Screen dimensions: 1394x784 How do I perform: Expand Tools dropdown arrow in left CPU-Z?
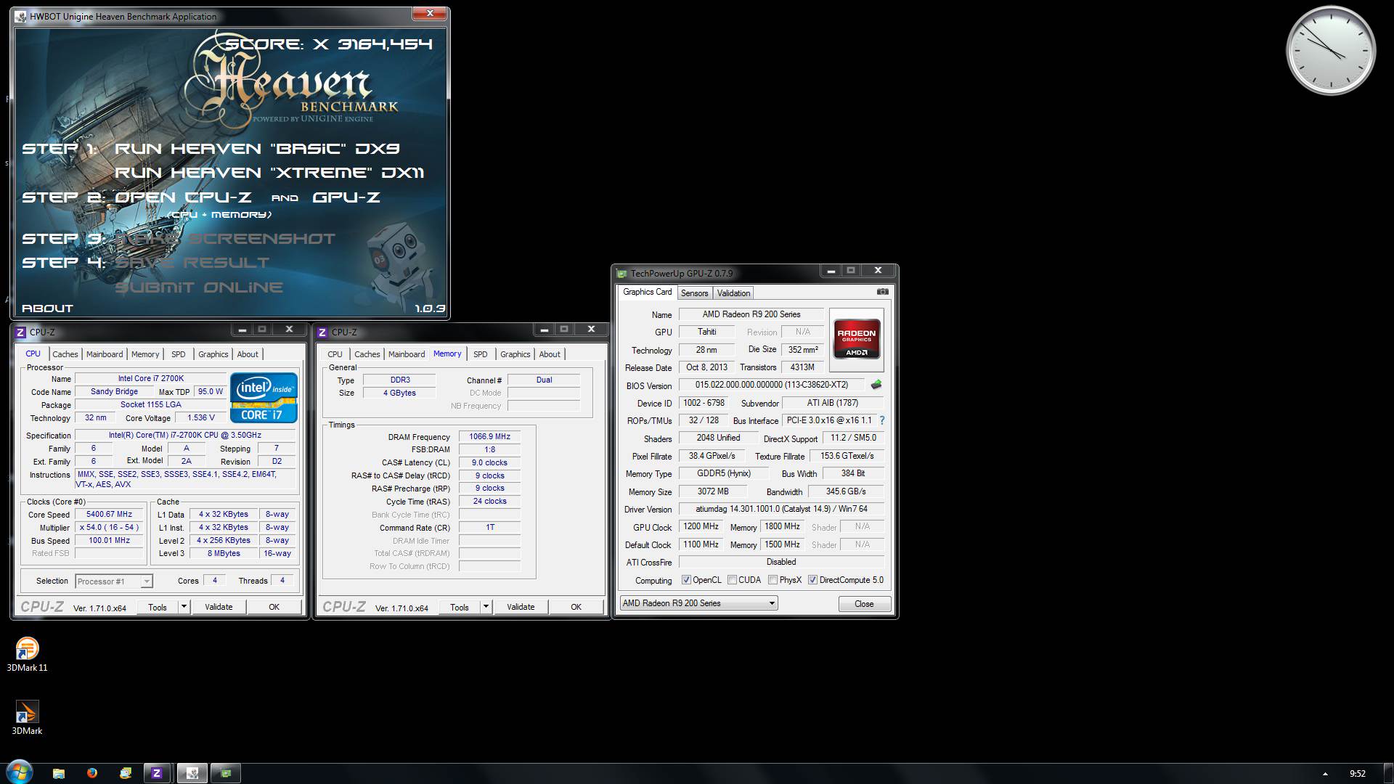click(184, 607)
